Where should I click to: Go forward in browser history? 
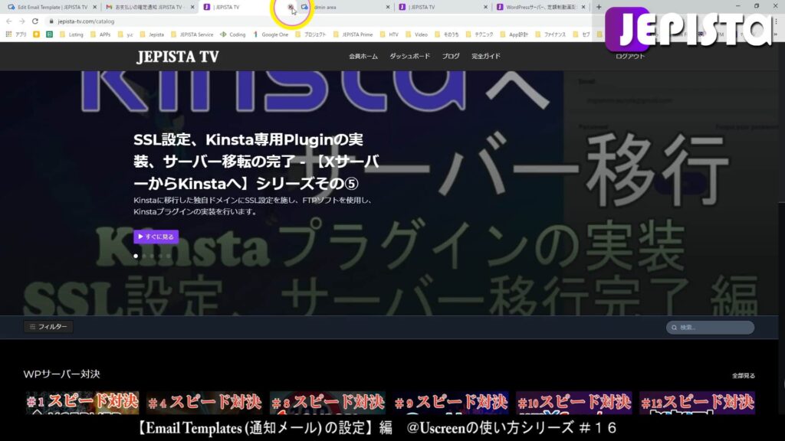(x=22, y=21)
